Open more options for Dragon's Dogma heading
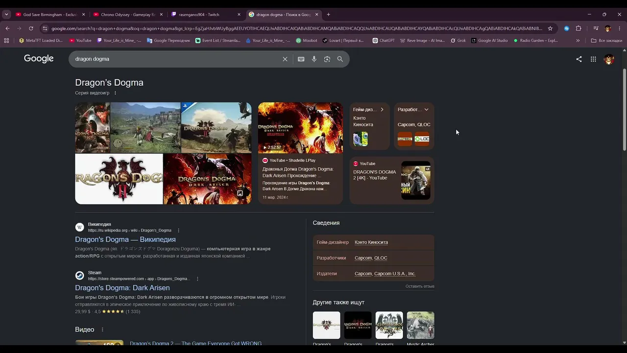Viewport: 627px width, 353px height. pyautogui.click(x=116, y=93)
